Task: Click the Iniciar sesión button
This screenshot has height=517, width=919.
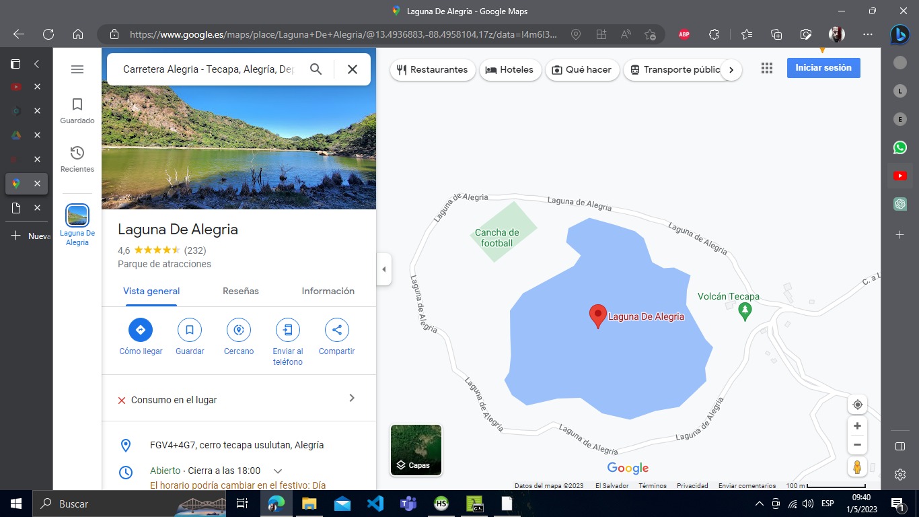Action: click(823, 68)
